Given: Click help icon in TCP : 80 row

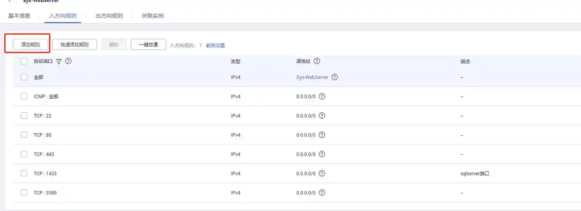Looking at the screenshot, I should (322, 135).
